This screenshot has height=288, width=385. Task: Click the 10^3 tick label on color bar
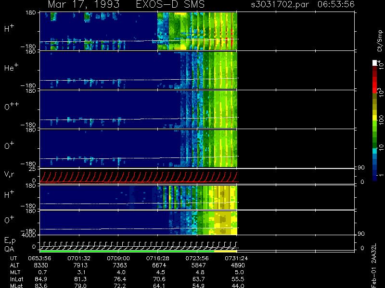coord(380,93)
